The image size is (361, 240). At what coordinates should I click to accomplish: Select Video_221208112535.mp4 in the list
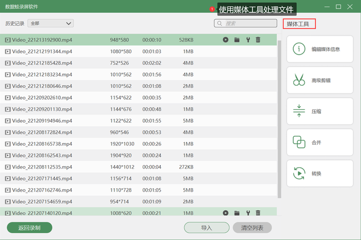pyautogui.click(x=138, y=167)
